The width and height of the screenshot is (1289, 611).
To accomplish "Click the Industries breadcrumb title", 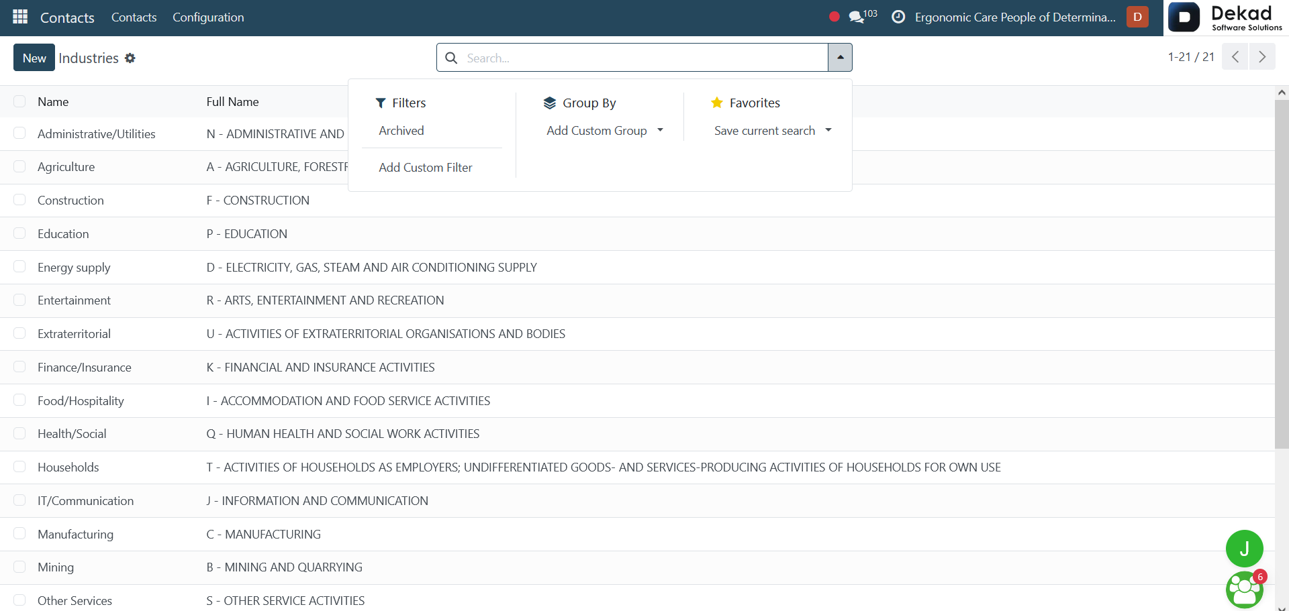I will [x=89, y=58].
